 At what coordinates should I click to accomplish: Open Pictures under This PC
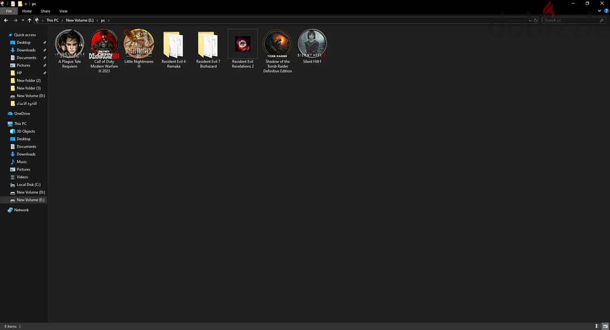coord(23,169)
